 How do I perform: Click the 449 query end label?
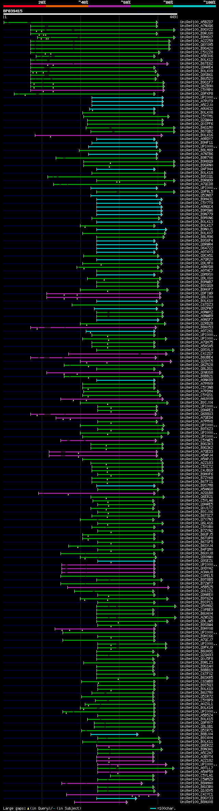[x=173, y=17]
